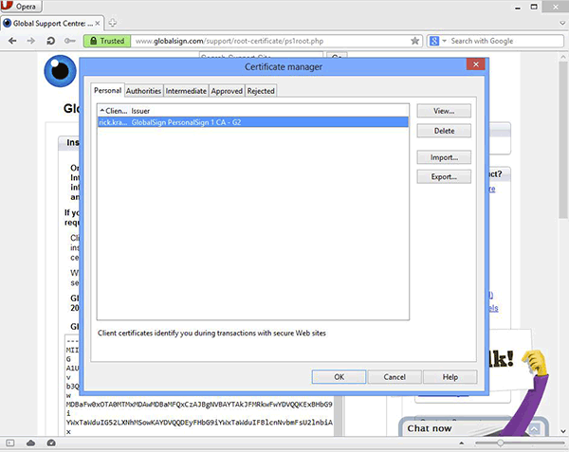Click the View... button

pos(444,111)
